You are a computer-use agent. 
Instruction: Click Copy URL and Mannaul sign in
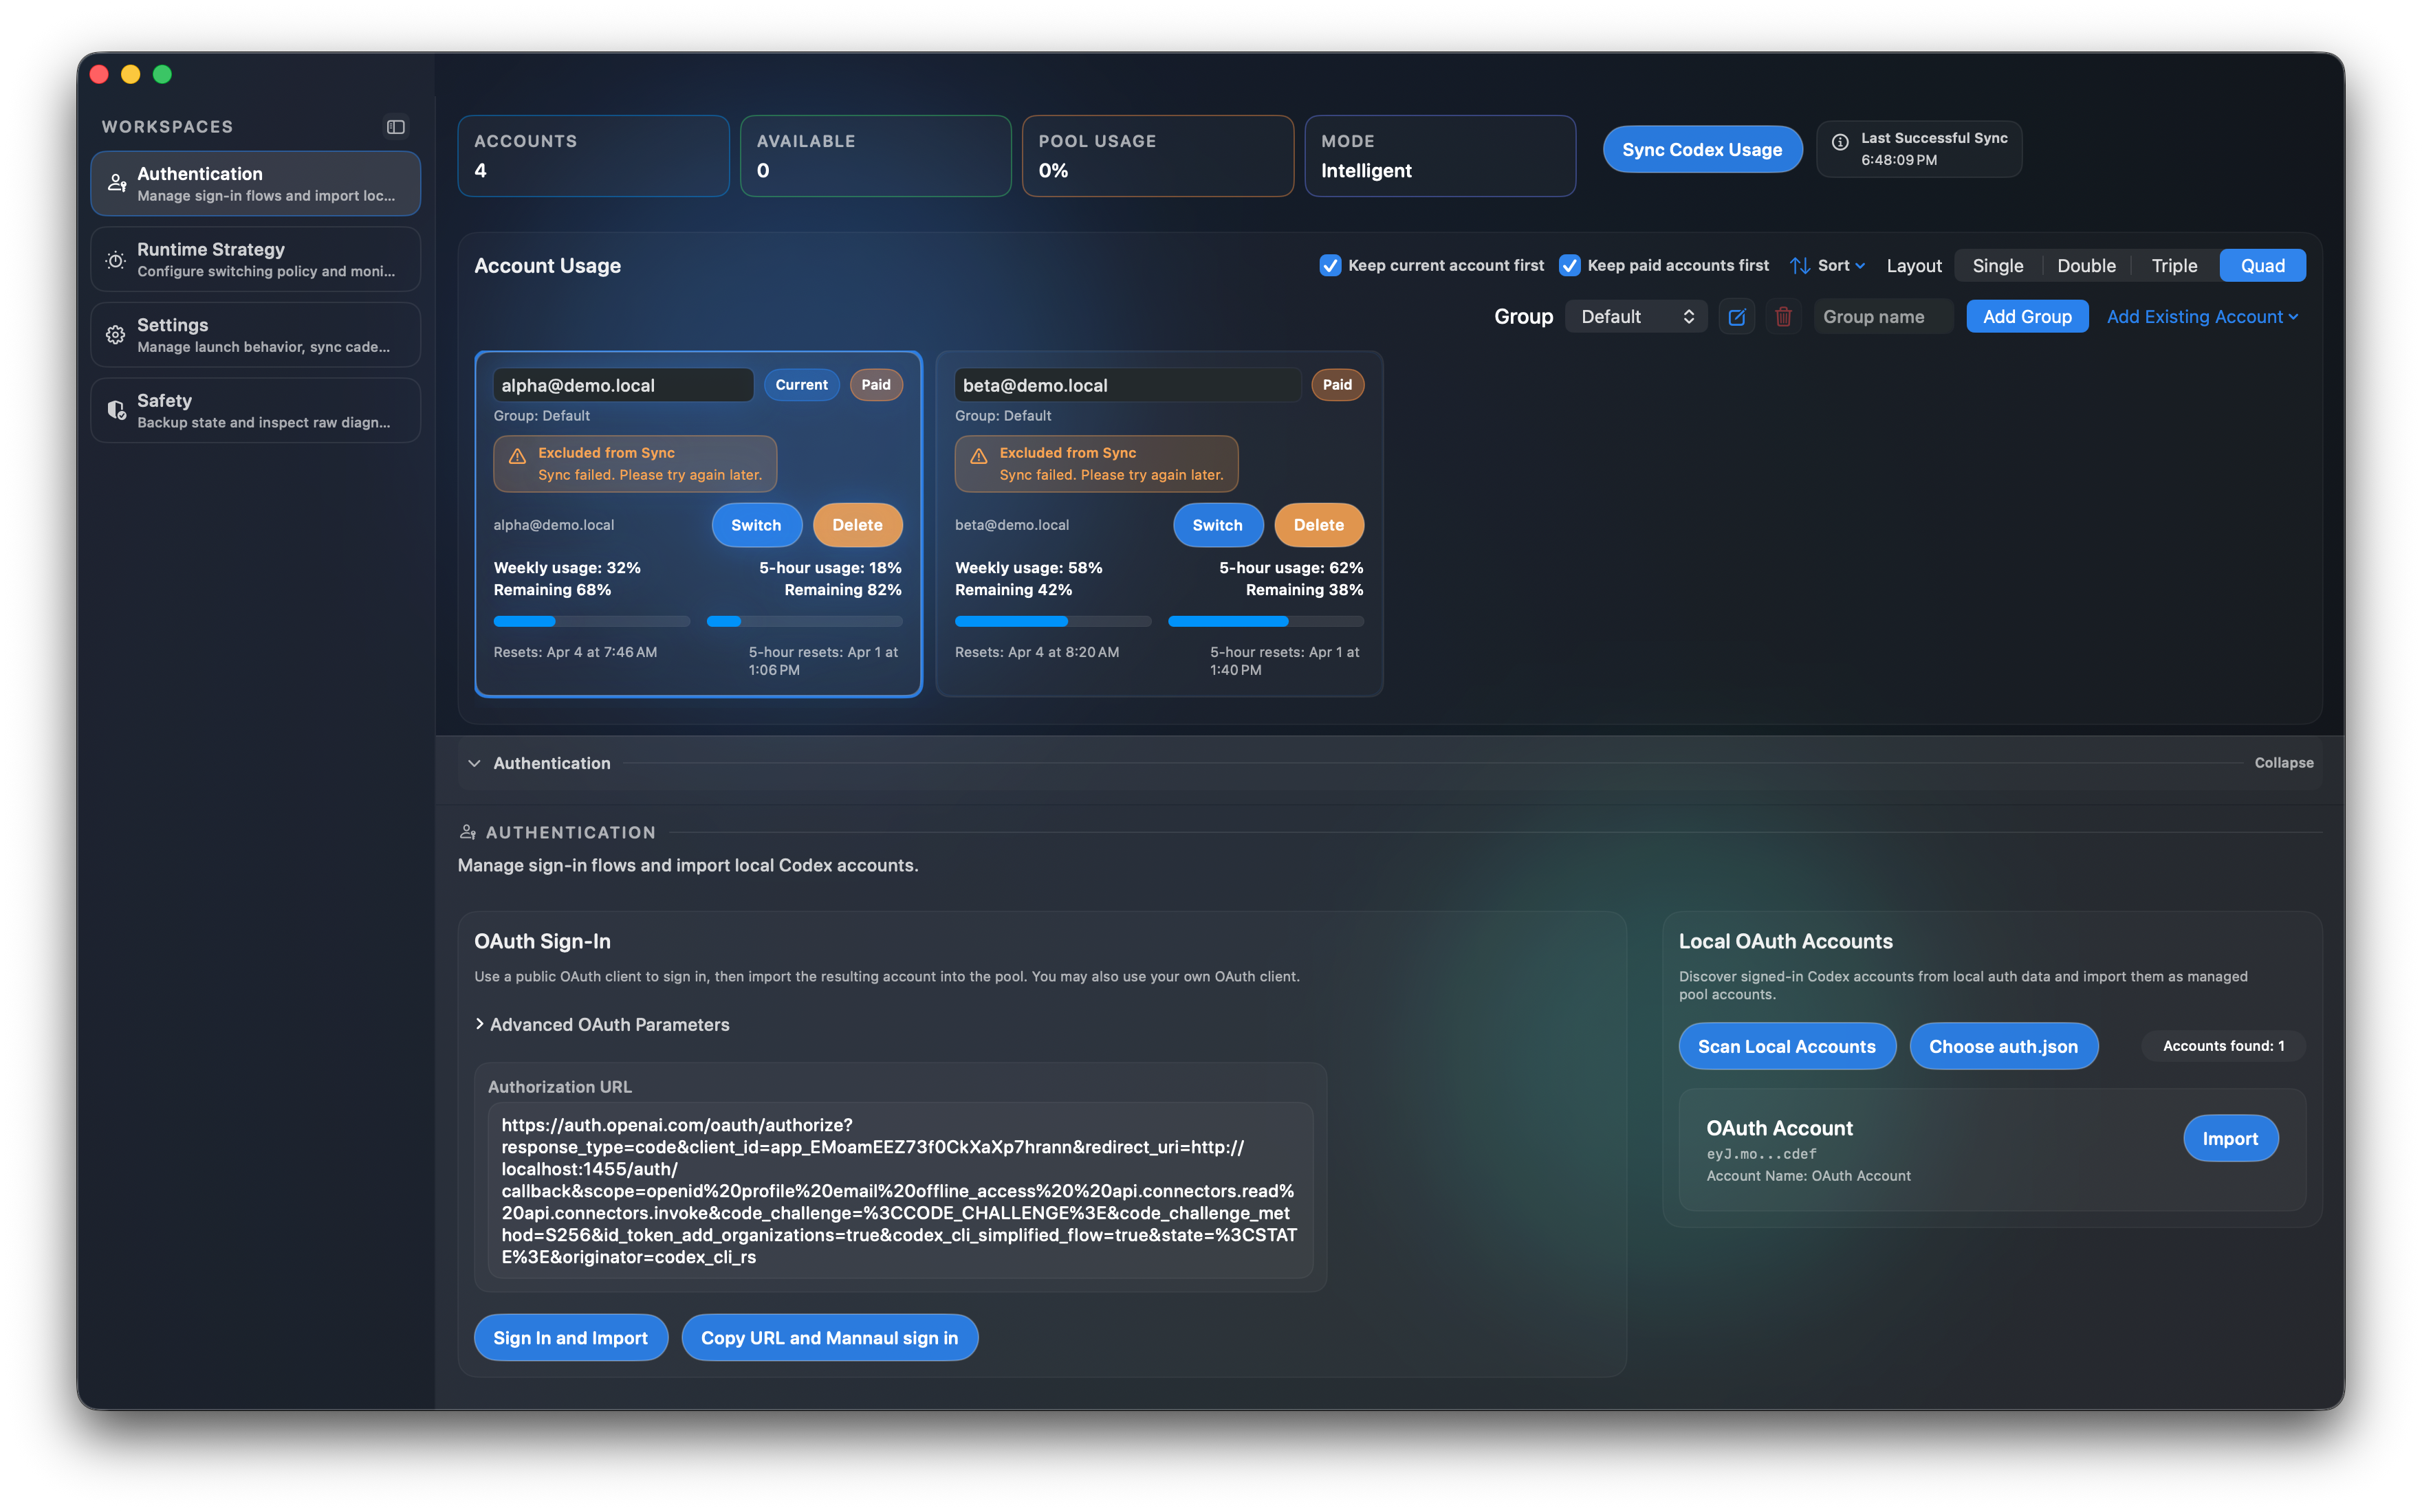pos(829,1338)
